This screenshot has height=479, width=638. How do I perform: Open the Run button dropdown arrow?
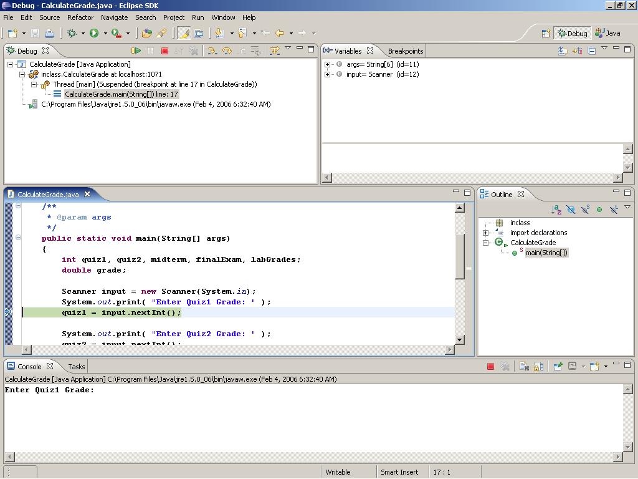105,33
